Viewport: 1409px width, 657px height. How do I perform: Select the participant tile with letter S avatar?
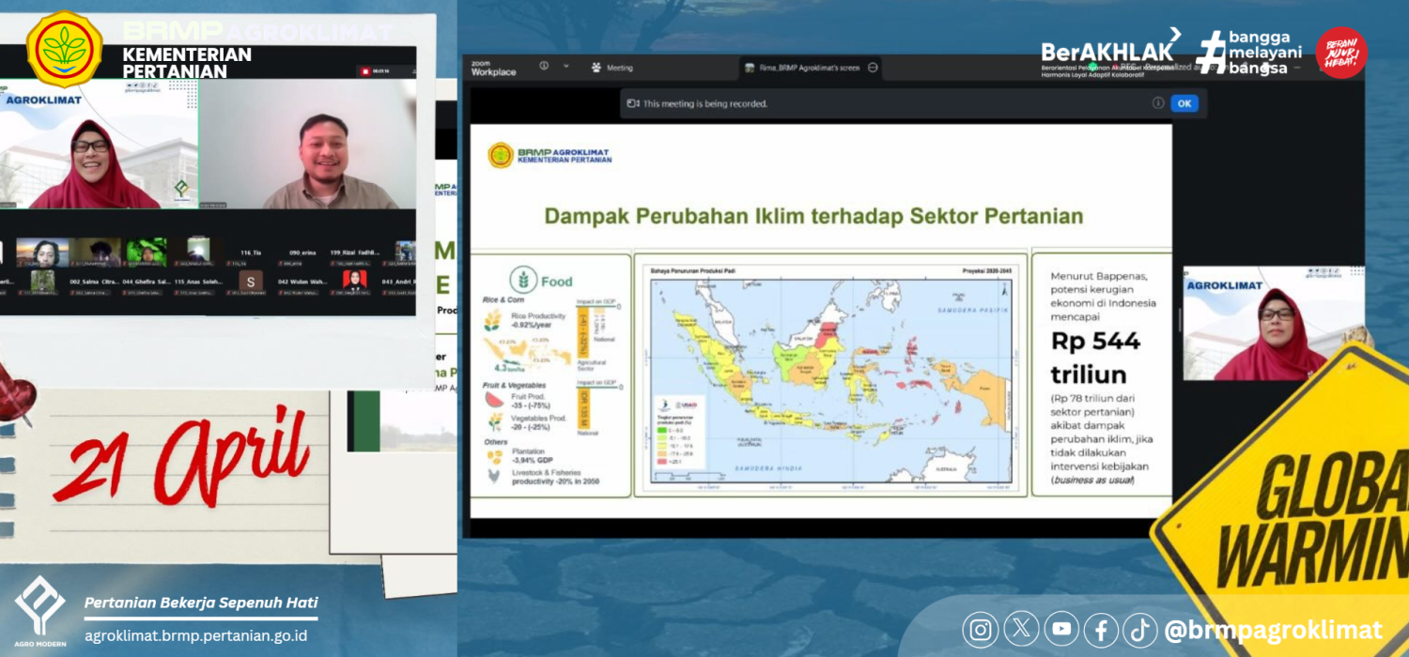click(250, 281)
